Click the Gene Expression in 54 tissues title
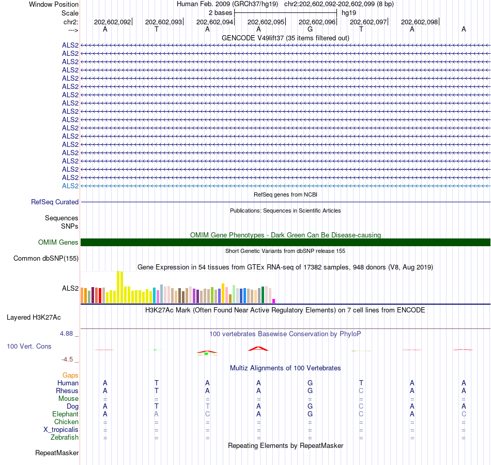Viewport: 491px width, 465px height. [285, 267]
